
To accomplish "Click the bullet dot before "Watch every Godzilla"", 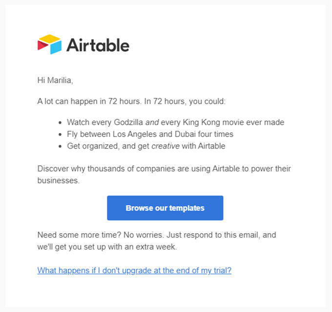I will [61, 123].
